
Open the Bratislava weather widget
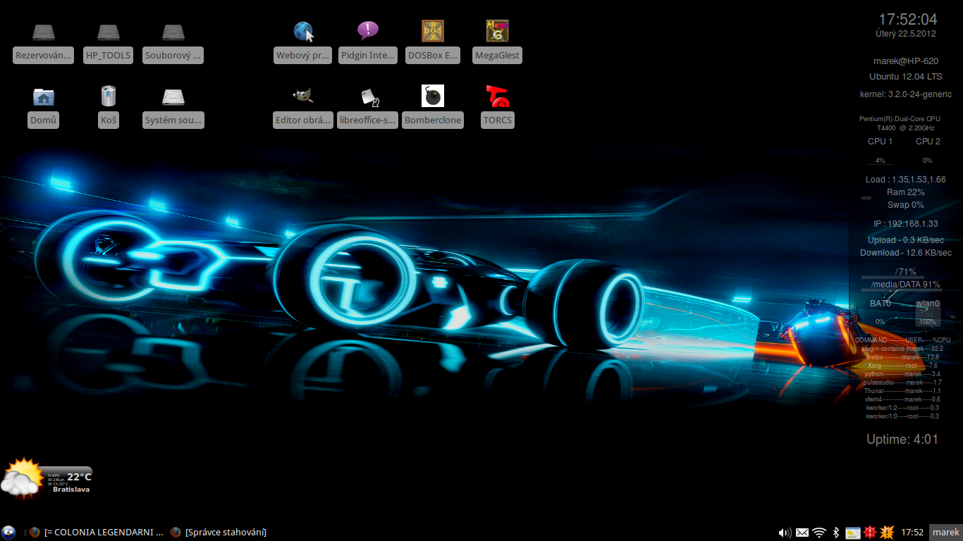point(47,479)
